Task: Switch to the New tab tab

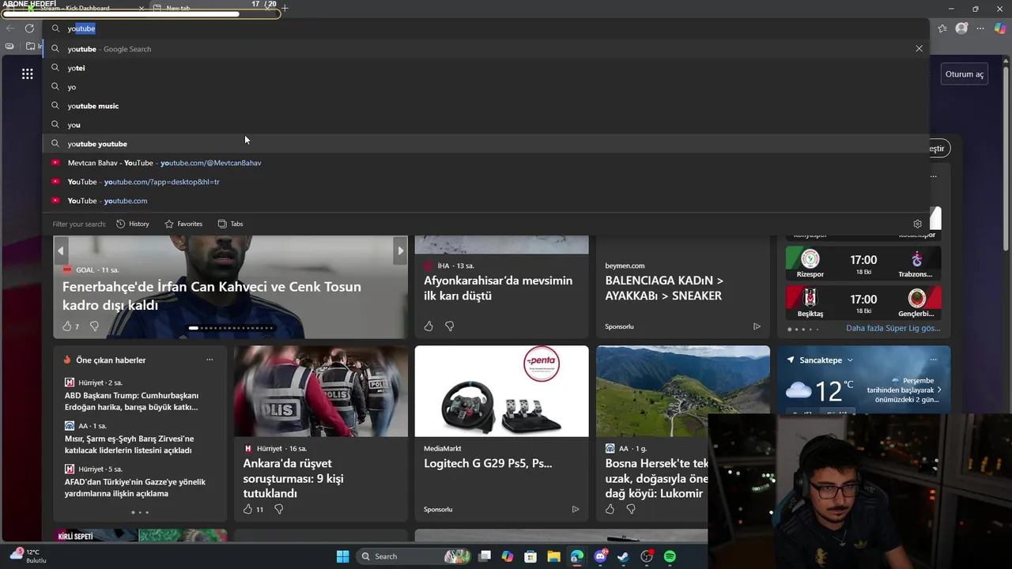Action: (210, 8)
